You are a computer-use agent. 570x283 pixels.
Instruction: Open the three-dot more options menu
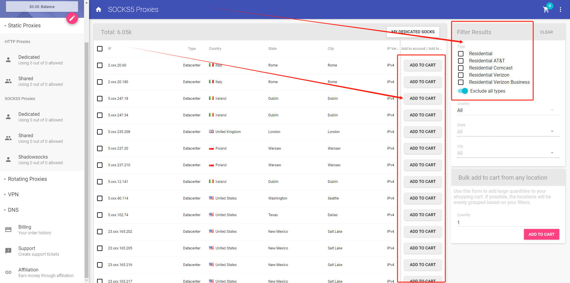560,10
